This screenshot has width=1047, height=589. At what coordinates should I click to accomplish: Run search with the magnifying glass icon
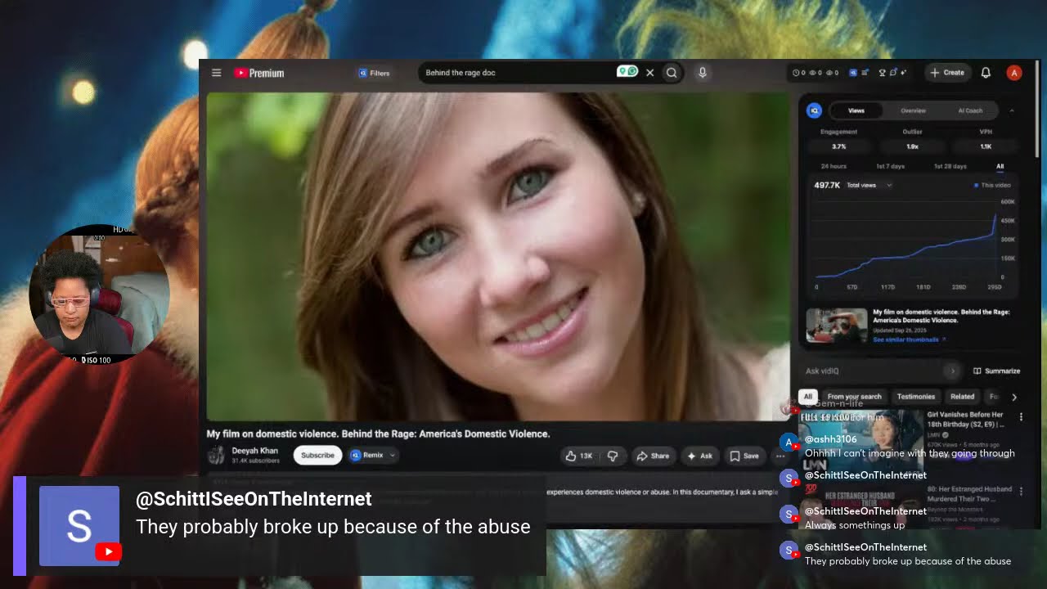pos(672,73)
